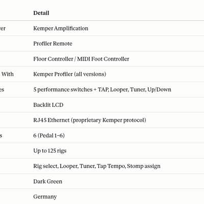This screenshot has width=204, height=204.
Task: Select the Kemper Amplification cell
Action: click(61, 29)
